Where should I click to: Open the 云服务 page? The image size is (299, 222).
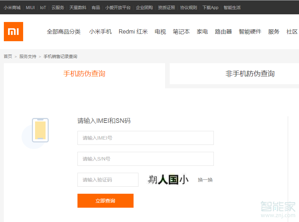pos(57,7)
